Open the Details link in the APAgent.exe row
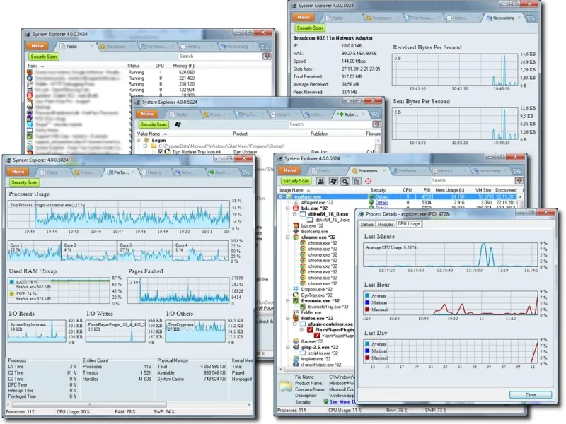The width and height of the screenshot is (566, 424). (381, 203)
